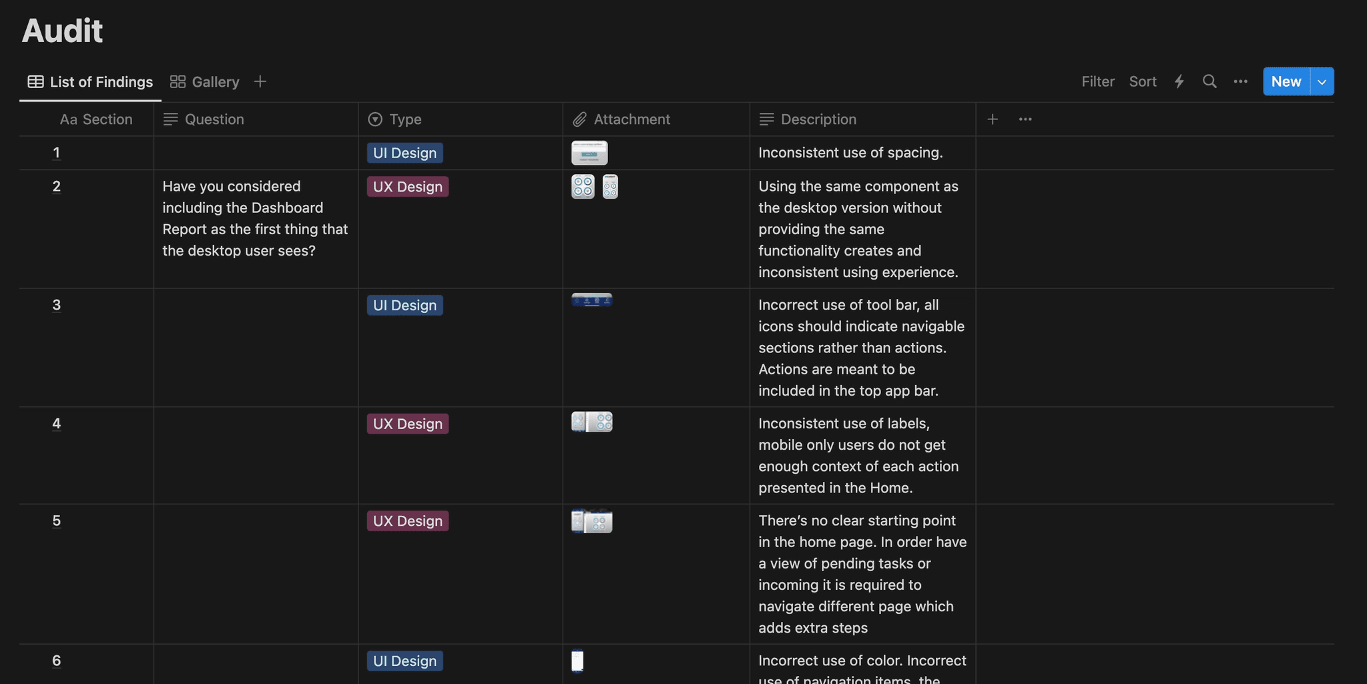This screenshot has height=684, width=1367.
Task: Select UI Design tag in row 1
Action: [404, 153]
